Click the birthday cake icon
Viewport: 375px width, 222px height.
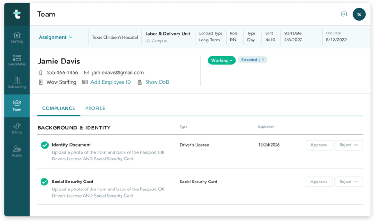pos(139,82)
